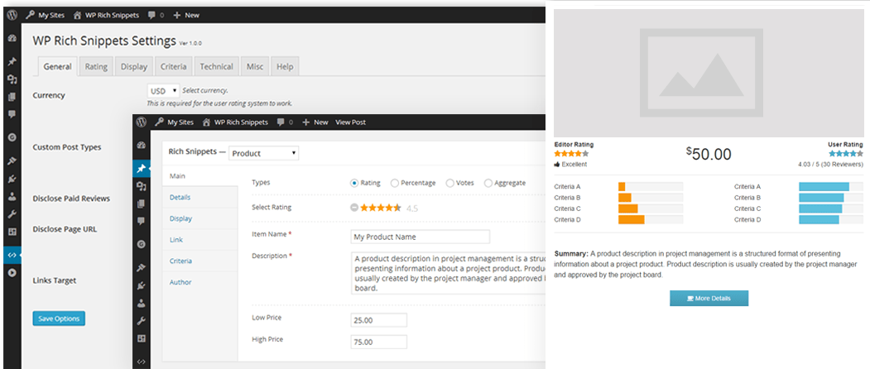Click the WordPress logo in the settings window admin bar
Image resolution: width=870 pixels, height=369 pixels.
(12, 15)
